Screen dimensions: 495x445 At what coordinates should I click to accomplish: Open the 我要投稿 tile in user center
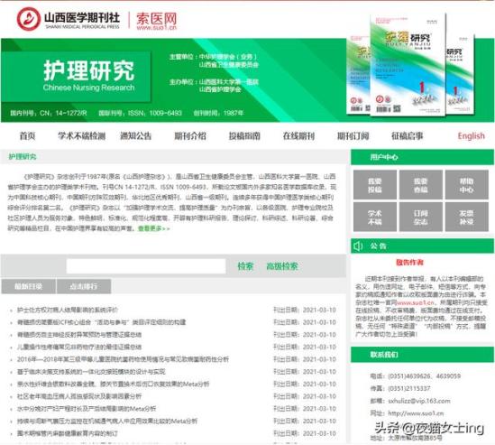point(375,185)
